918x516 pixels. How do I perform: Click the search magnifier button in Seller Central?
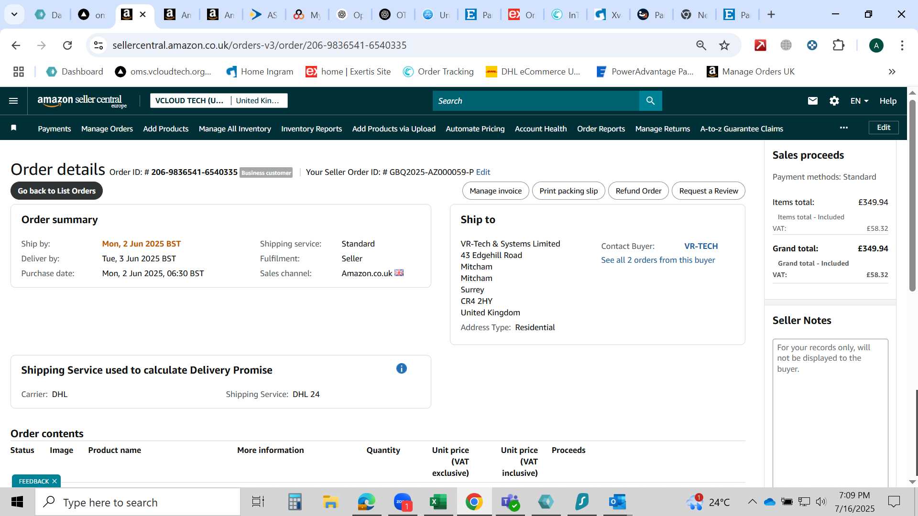tap(650, 101)
